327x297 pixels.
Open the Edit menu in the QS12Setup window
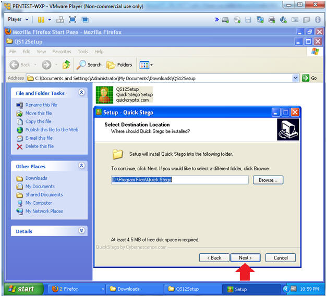click(26, 52)
